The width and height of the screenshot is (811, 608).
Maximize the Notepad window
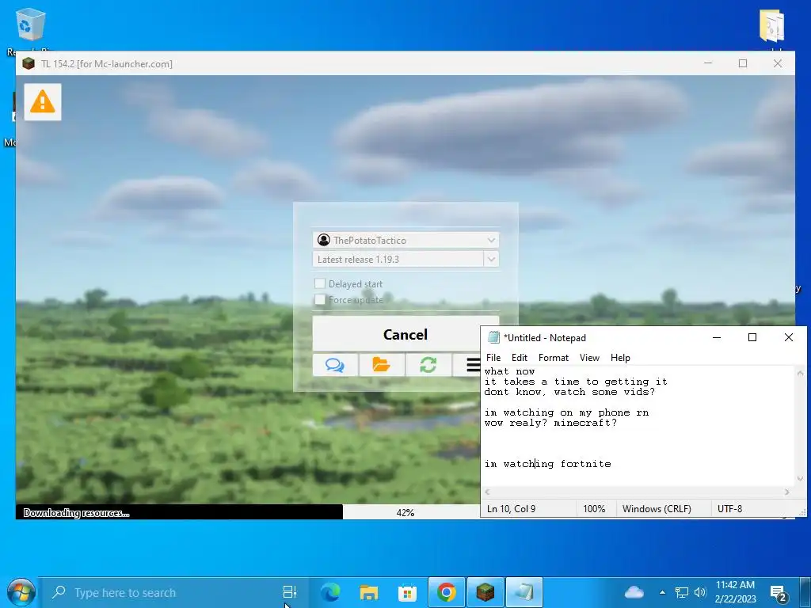[752, 337]
